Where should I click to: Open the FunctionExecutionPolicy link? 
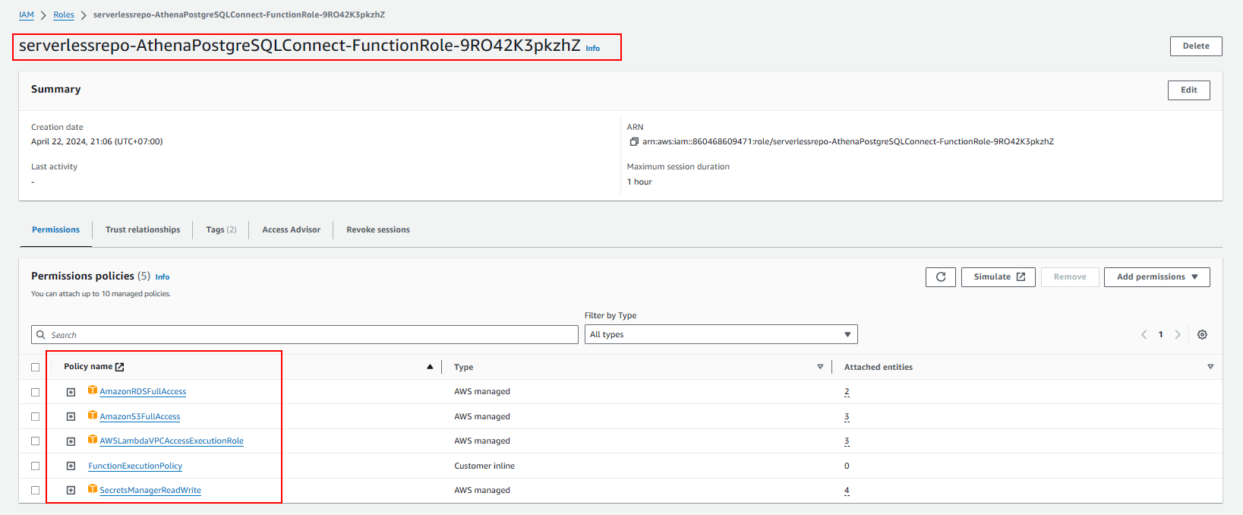pyautogui.click(x=135, y=466)
